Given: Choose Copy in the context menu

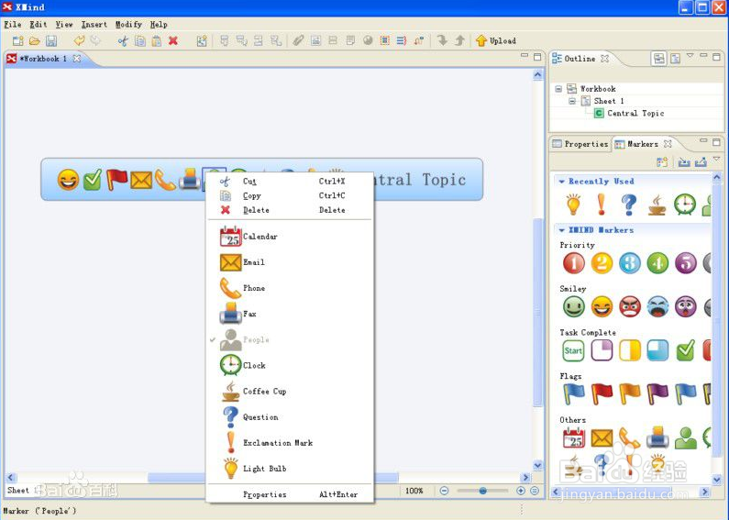Looking at the screenshot, I should click(x=289, y=196).
